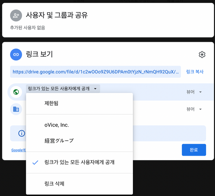
Task: Click the blue 완료 button
Action: (194, 150)
